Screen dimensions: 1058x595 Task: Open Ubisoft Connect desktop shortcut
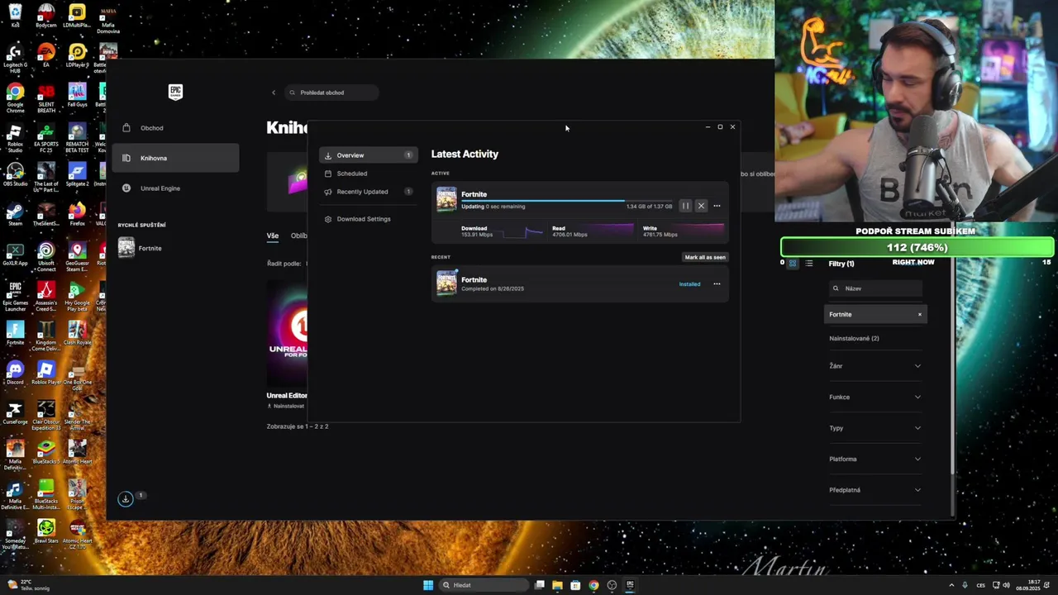[x=46, y=257]
